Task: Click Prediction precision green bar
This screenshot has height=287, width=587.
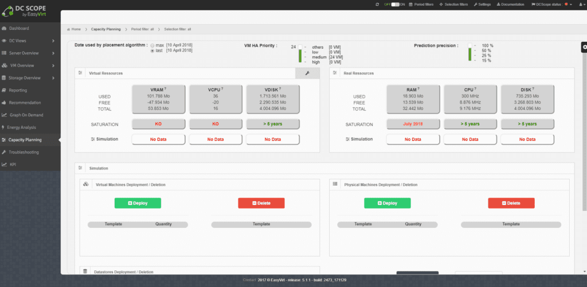Action: [470, 54]
